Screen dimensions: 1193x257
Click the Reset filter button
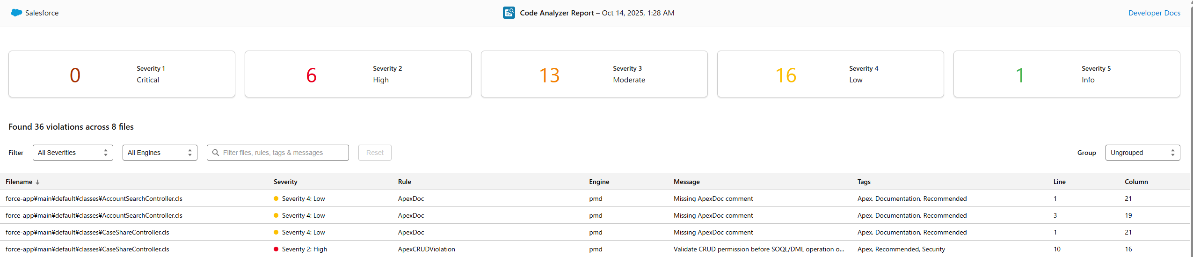click(375, 153)
